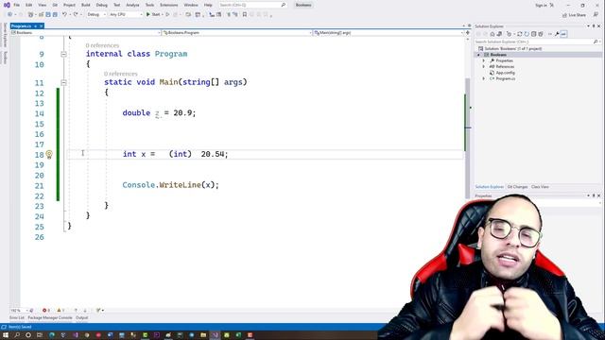
Task: Open the Project menu
Action: click(x=69, y=5)
